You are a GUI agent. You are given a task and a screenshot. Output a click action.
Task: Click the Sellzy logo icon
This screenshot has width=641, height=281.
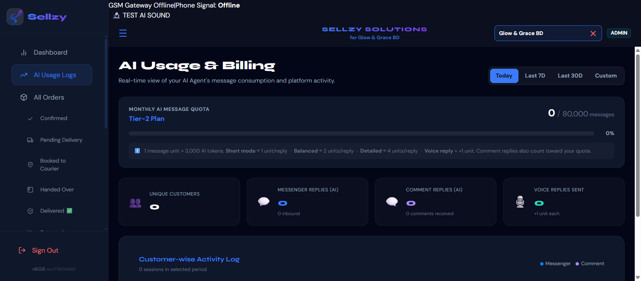[x=15, y=17]
